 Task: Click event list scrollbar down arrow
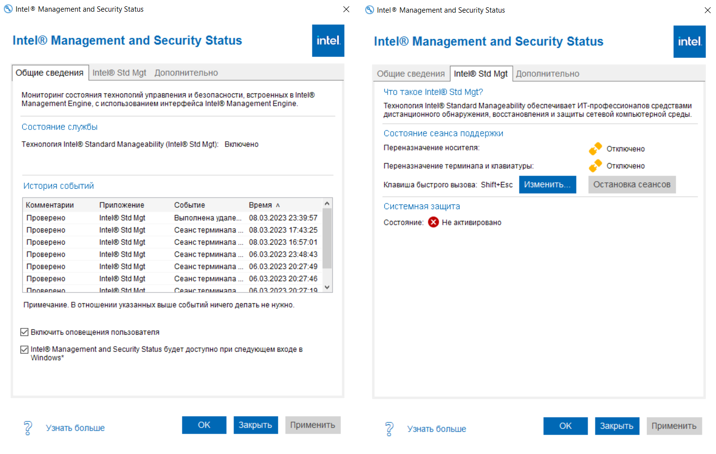click(327, 287)
